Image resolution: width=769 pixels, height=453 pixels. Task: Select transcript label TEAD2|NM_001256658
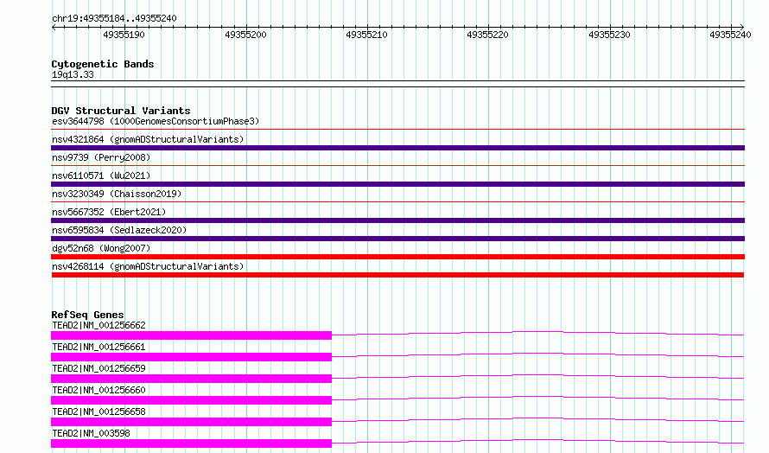[99, 412]
